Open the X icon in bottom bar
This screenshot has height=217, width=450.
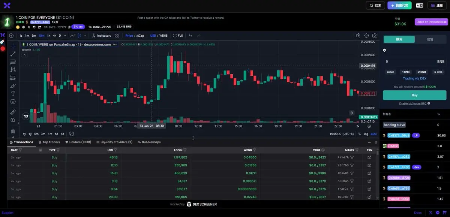pyautogui.click(x=430, y=213)
